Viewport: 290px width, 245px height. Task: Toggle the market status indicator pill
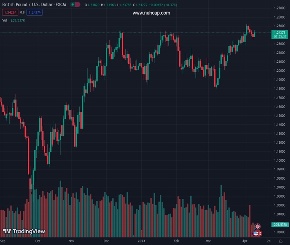coord(75,4)
